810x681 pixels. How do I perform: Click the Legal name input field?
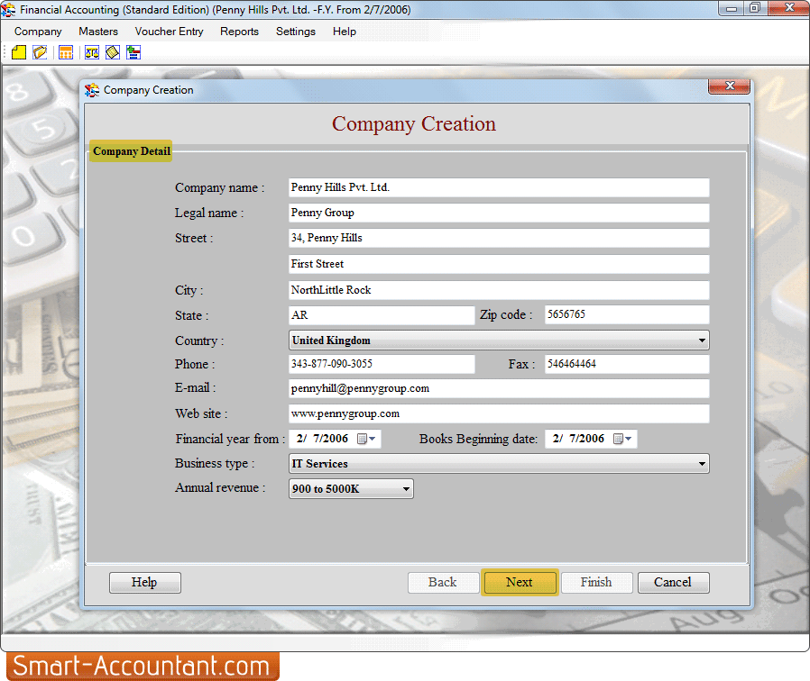499,213
